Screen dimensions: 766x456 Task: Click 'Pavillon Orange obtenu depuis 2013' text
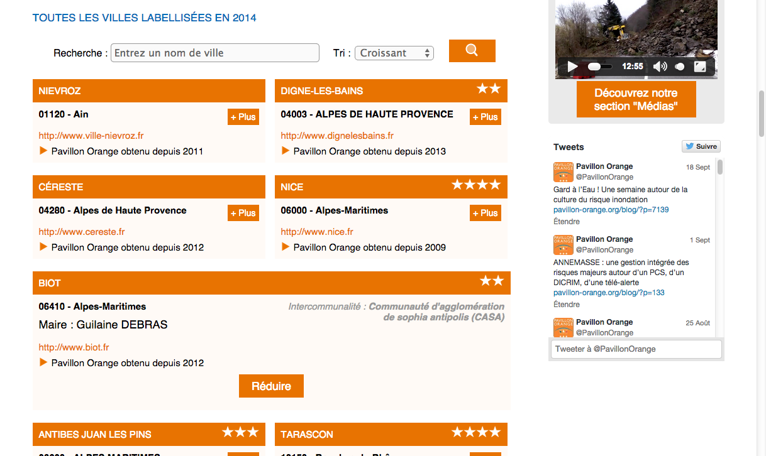(x=370, y=151)
